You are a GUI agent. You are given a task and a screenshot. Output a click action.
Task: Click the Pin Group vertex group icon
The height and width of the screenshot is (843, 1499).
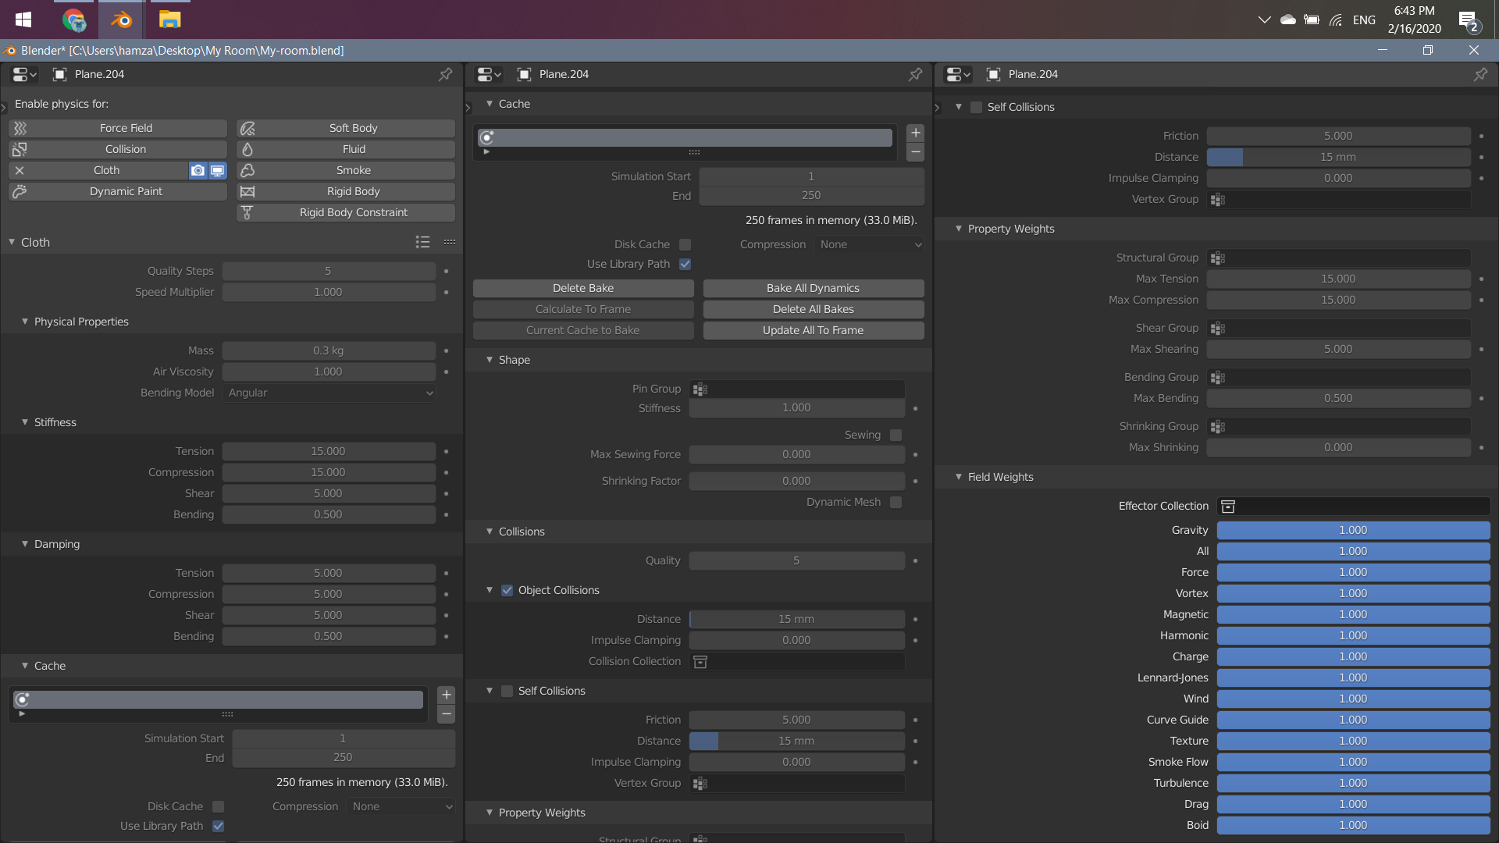point(700,389)
